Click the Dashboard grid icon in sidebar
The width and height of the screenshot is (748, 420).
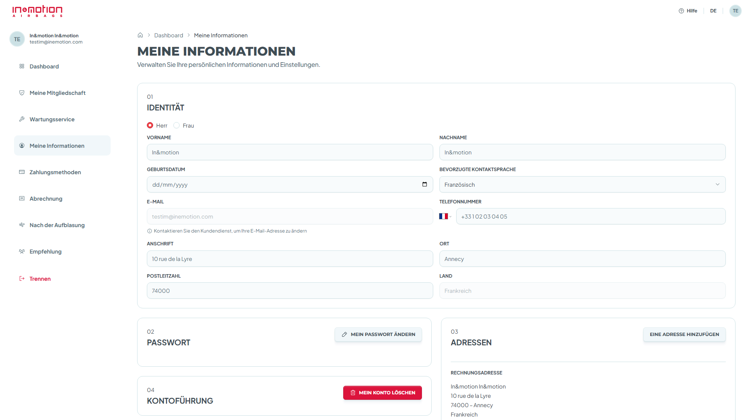coord(22,66)
